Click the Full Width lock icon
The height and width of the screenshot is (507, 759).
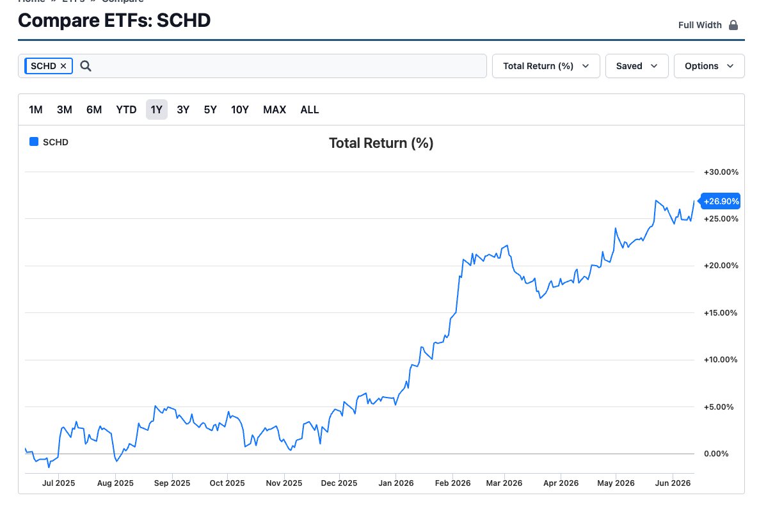pos(733,25)
